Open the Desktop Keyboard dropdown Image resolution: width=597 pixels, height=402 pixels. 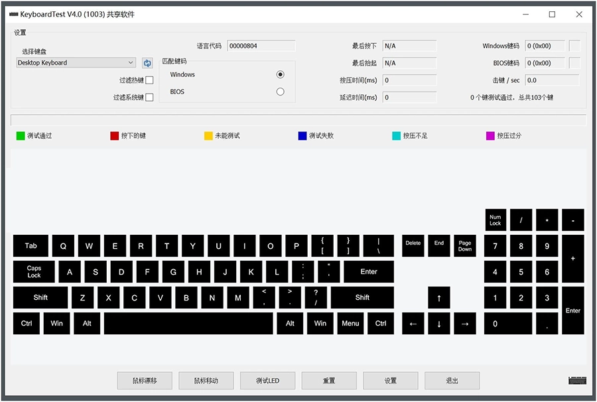(x=76, y=63)
